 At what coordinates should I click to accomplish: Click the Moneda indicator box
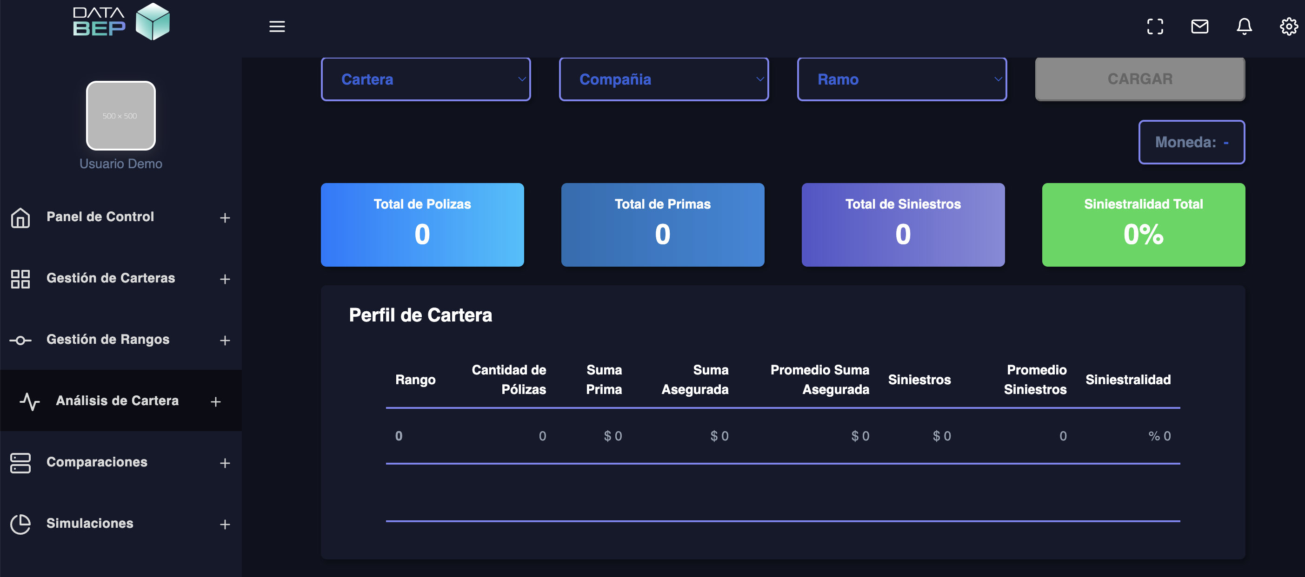[1192, 142]
